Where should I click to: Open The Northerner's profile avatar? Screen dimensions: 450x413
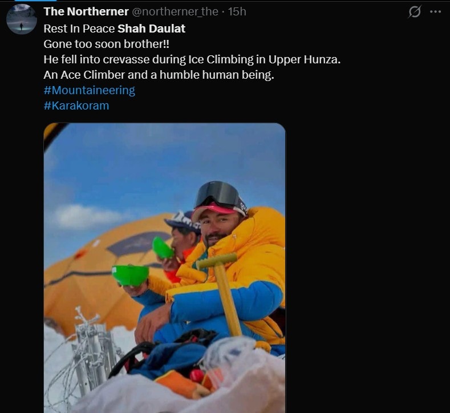tap(22, 18)
